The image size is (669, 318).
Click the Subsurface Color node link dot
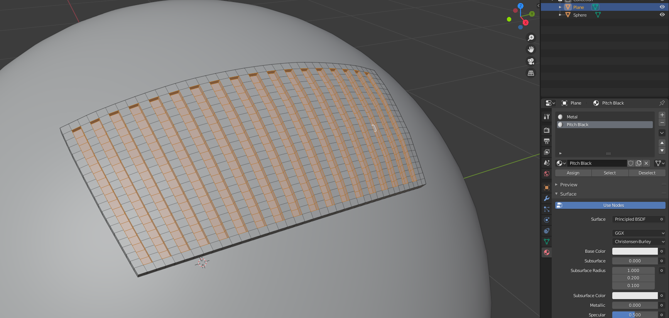[662, 296]
